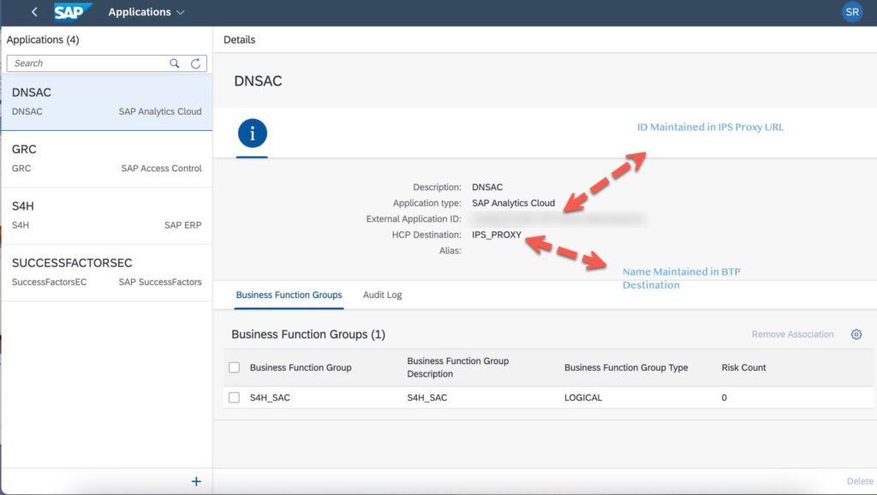
Task: Select the info circle tab for DNSAC
Action: click(251, 134)
